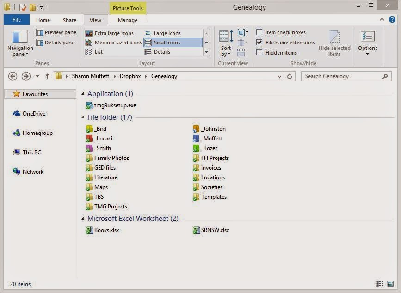The height and width of the screenshot is (293, 401).
Task: Enable Hidden items checkbox
Action: click(259, 52)
